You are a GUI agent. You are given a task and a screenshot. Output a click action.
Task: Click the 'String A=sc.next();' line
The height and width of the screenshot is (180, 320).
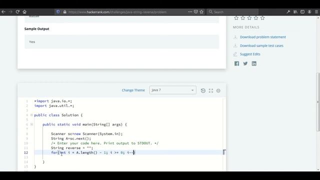(x=71, y=138)
